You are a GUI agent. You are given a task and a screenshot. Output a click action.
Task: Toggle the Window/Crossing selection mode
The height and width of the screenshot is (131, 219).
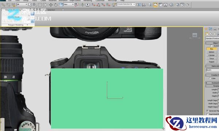click(45, 5)
